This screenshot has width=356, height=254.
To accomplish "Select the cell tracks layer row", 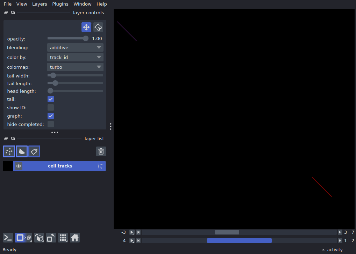I will tap(59, 166).
